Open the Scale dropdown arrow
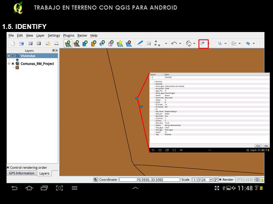 (x=211, y=180)
